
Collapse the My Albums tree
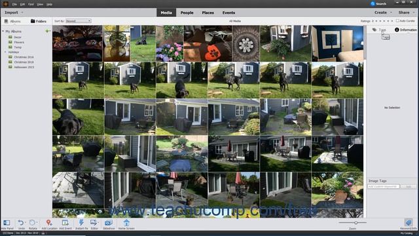pyautogui.click(x=3, y=31)
